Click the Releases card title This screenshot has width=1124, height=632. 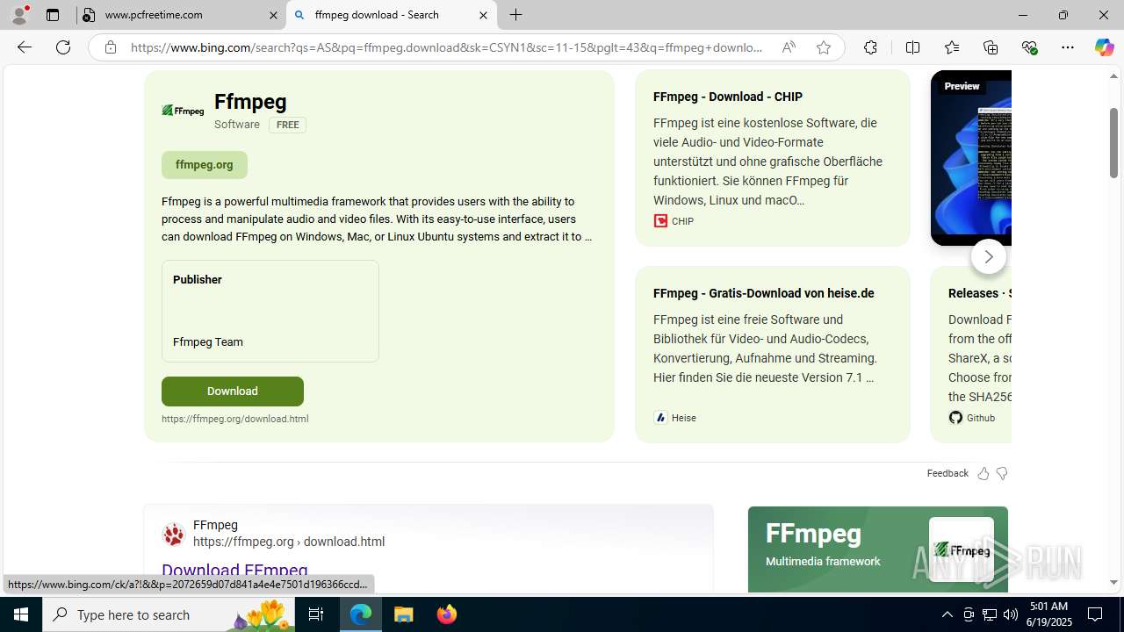click(x=979, y=293)
